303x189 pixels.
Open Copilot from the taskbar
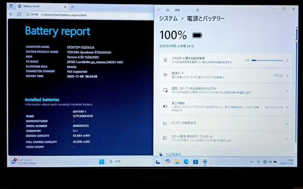pos(168,162)
